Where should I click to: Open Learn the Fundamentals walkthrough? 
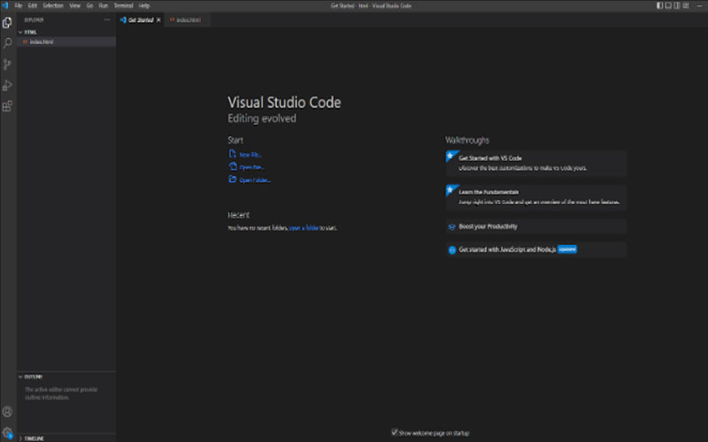click(536, 197)
